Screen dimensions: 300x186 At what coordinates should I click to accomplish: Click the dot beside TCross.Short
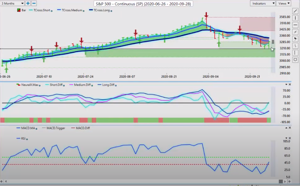pos(52,11)
